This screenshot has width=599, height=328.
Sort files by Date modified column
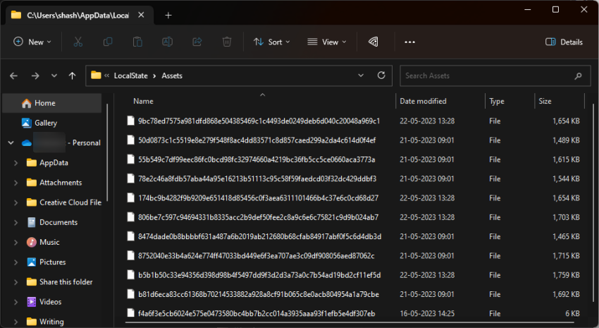[423, 101]
